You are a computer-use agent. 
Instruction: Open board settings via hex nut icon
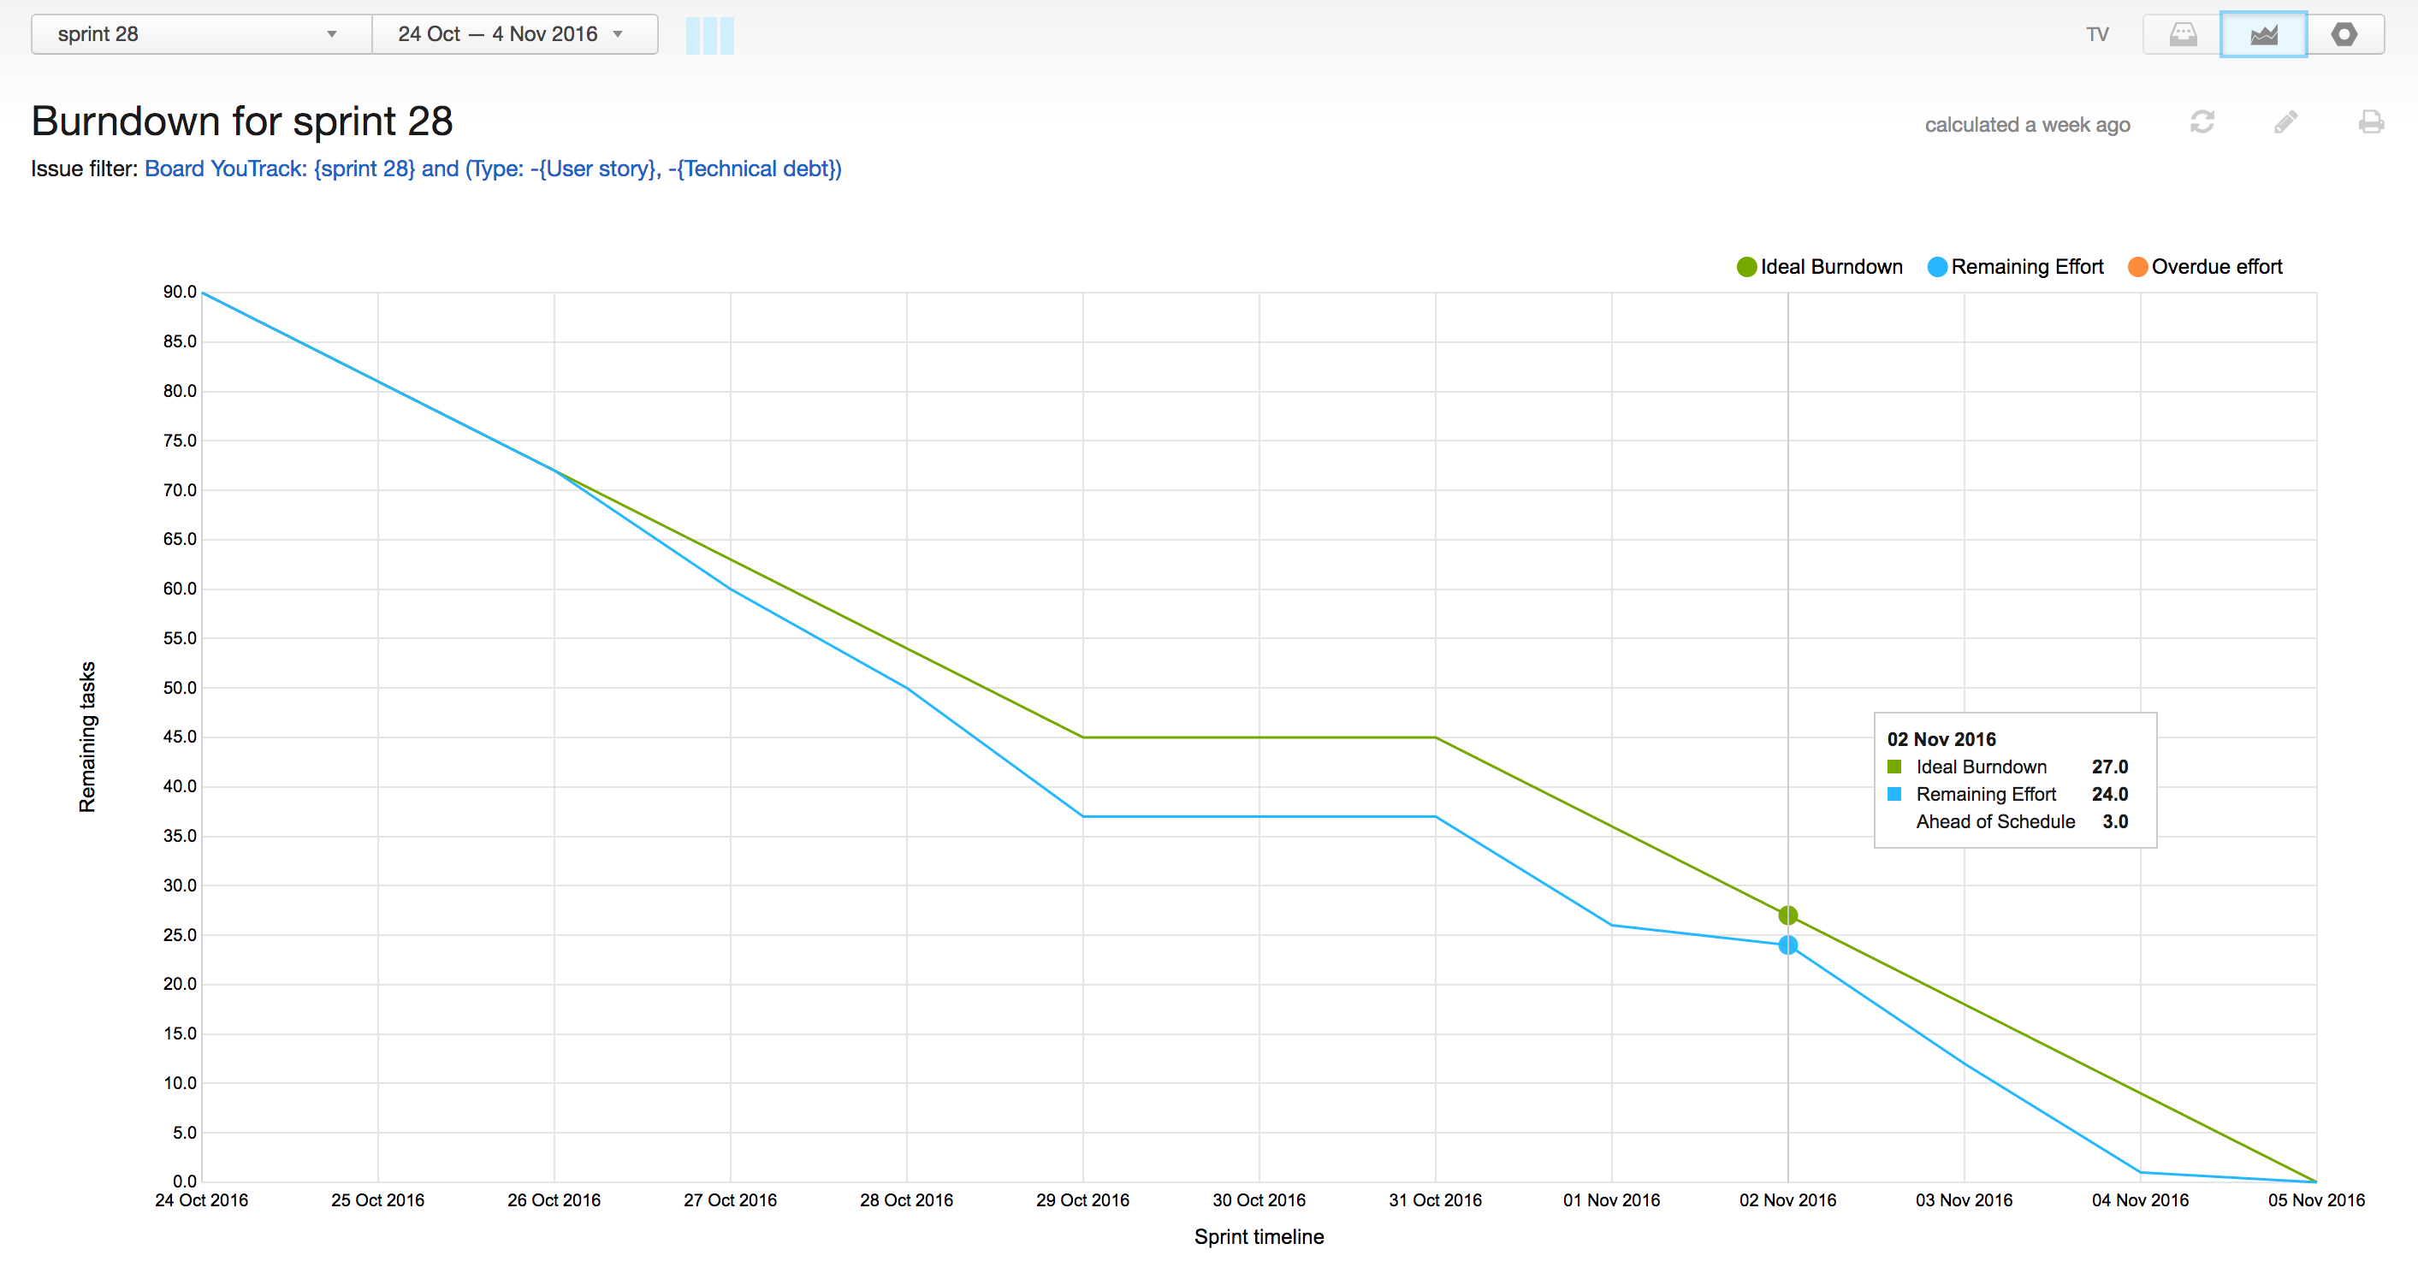(x=2344, y=35)
